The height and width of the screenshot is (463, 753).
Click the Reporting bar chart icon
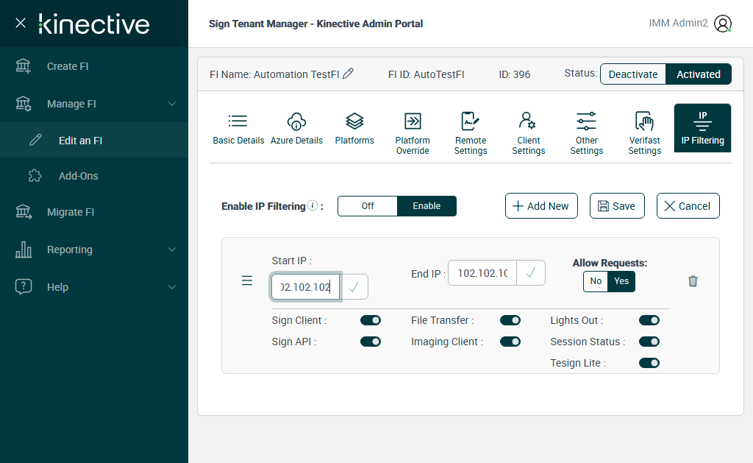pyautogui.click(x=23, y=250)
